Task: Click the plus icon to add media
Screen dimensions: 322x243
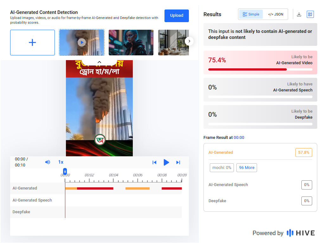Action: pyautogui.click(x=32, y=43)
